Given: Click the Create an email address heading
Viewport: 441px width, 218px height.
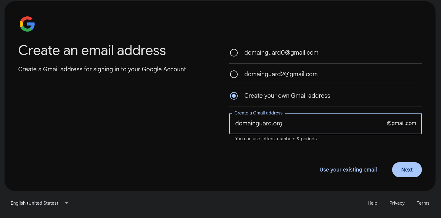Looking at the screenshot, I should (92, 50).
